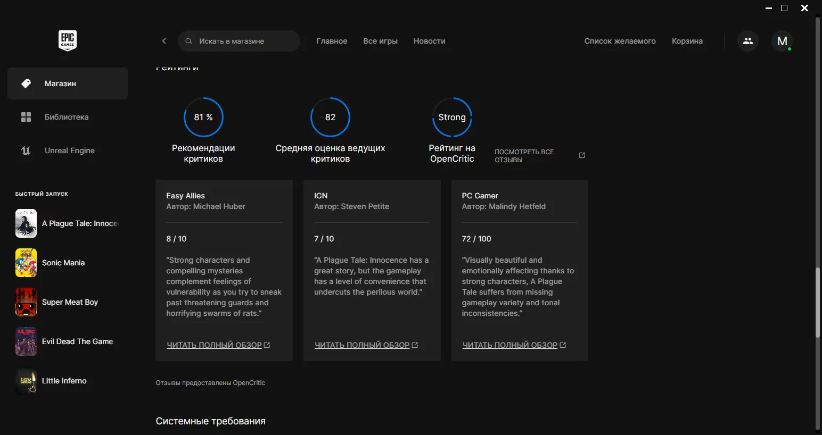Click the Unreal Engine logo icon

click(26, 150)
